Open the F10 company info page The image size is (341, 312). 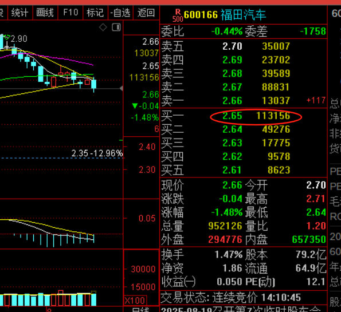tap(70, 13)
